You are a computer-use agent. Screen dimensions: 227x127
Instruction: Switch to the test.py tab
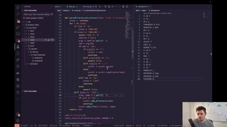pos(72,7)
